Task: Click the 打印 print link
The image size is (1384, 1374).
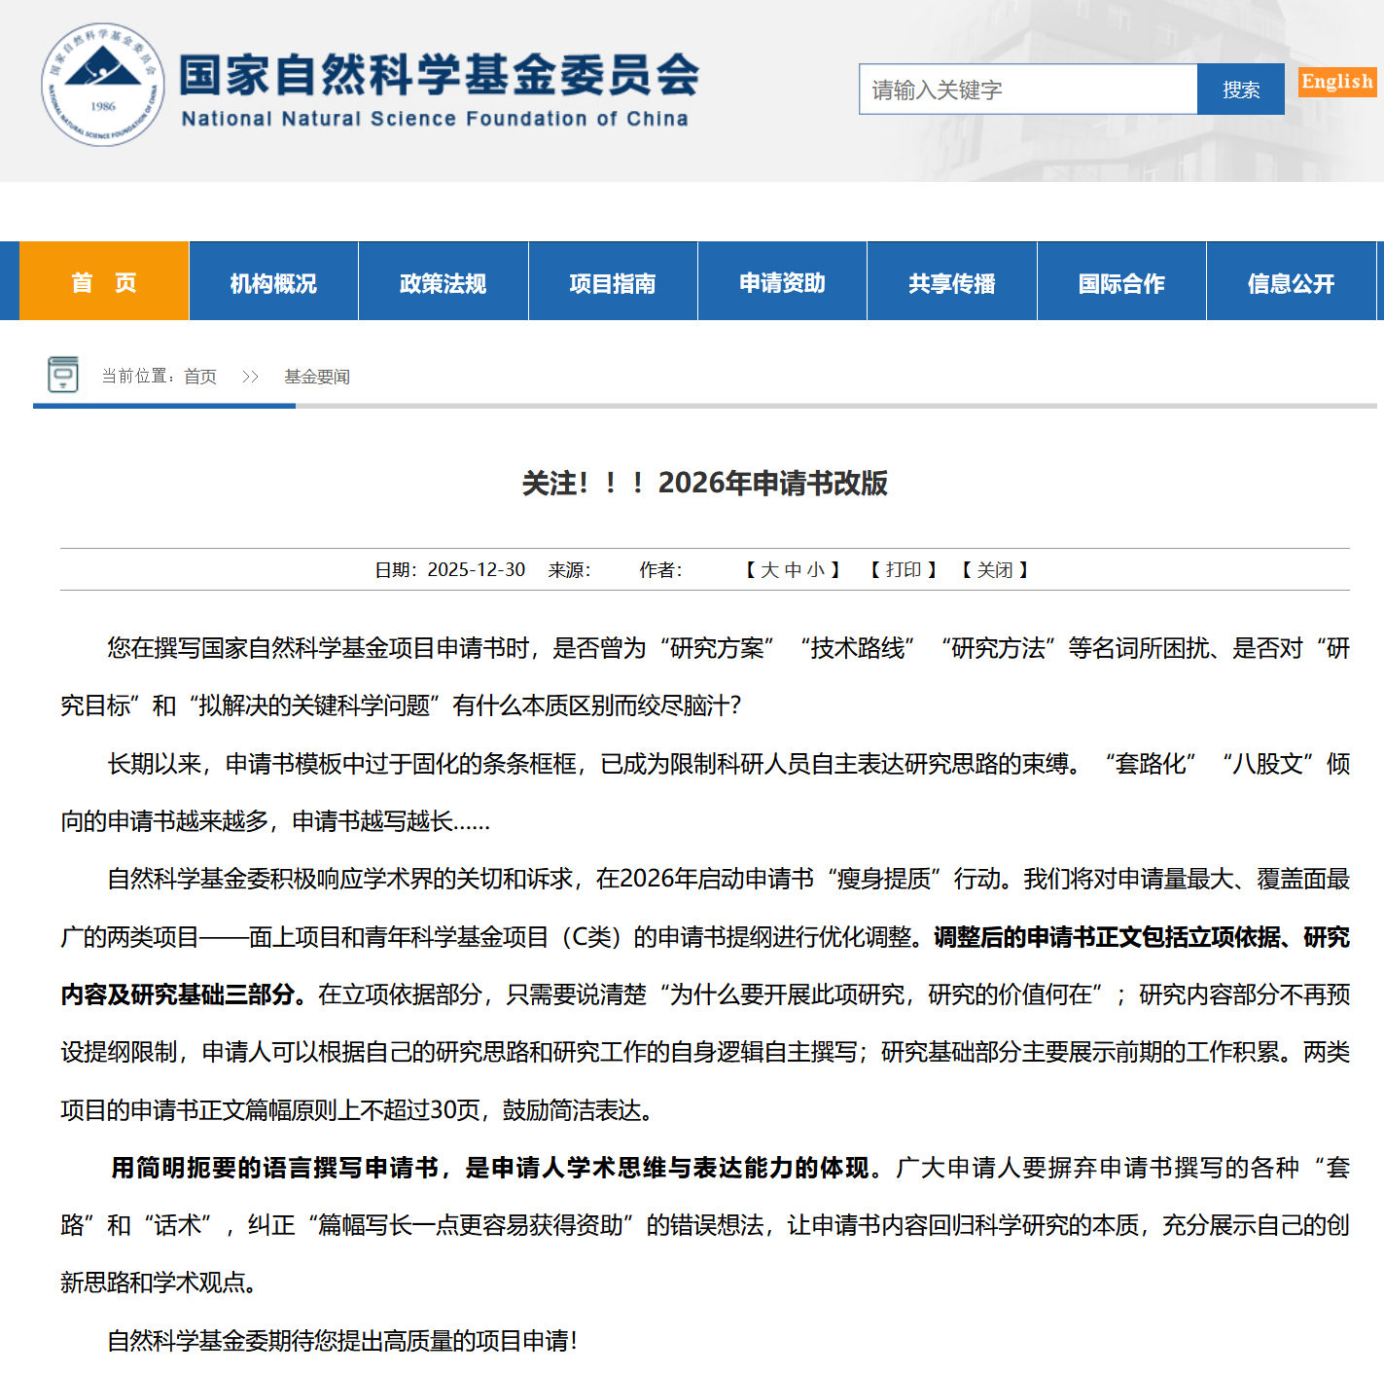Action: [x=904, y=570]
